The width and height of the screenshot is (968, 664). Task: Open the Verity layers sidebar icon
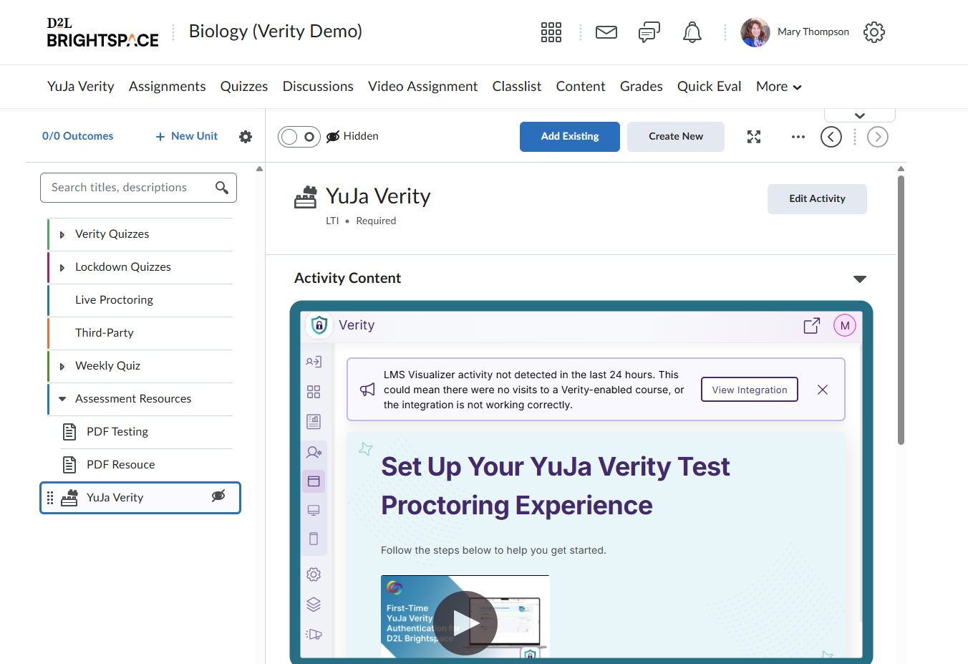click(314, 605)
